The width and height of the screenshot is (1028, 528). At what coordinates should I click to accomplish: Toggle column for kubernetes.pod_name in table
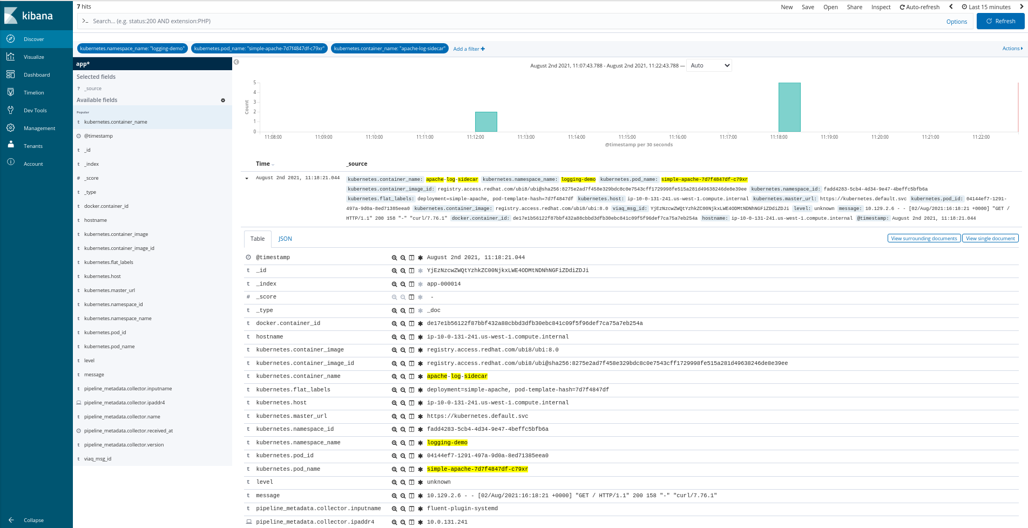pos(411,469)
